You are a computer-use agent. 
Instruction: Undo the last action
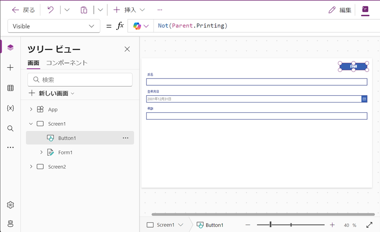click(51, 10)
